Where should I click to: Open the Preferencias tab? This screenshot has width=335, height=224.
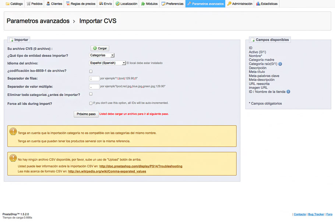172,4
